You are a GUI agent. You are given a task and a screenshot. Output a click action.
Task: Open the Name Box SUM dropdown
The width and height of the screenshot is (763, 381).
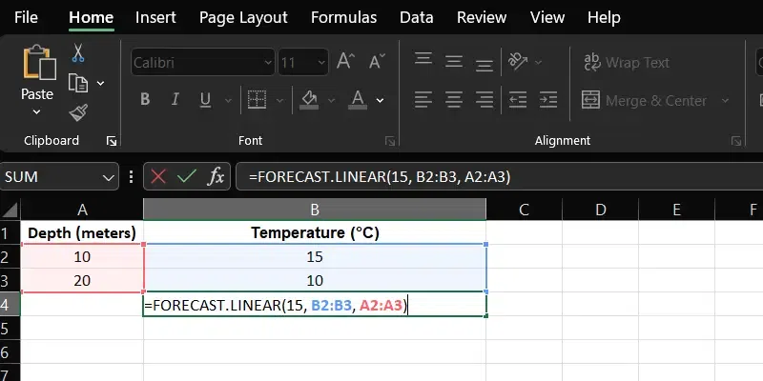tap(108, 176)
